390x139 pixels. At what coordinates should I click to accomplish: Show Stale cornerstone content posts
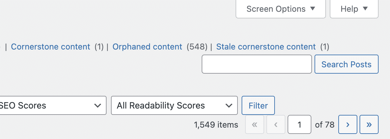click(266, 47)
